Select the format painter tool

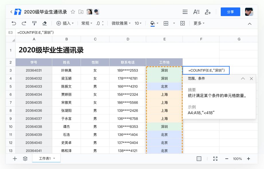pos(34,23)
